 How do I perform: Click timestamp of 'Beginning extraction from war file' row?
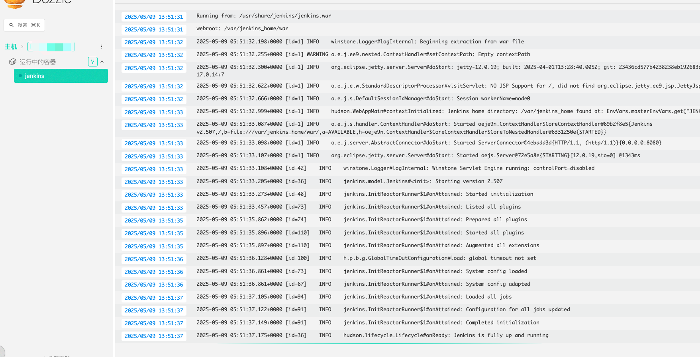pos(154,42)
